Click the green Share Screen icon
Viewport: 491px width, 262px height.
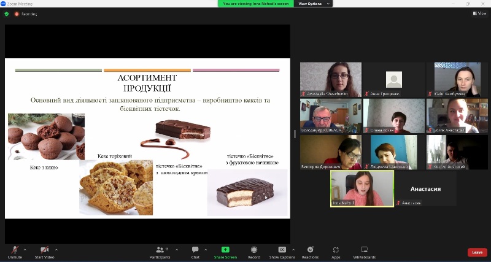tap(225, 250)
